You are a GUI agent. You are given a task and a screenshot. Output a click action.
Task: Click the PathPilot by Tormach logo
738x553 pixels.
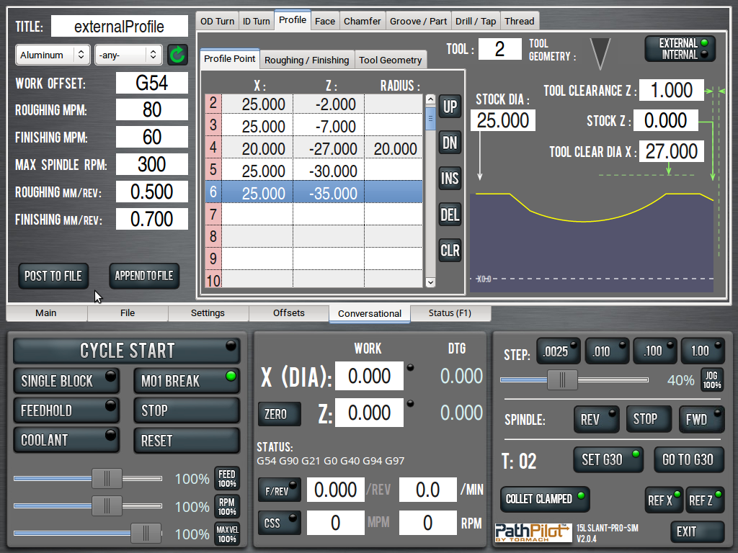point(533,533)
